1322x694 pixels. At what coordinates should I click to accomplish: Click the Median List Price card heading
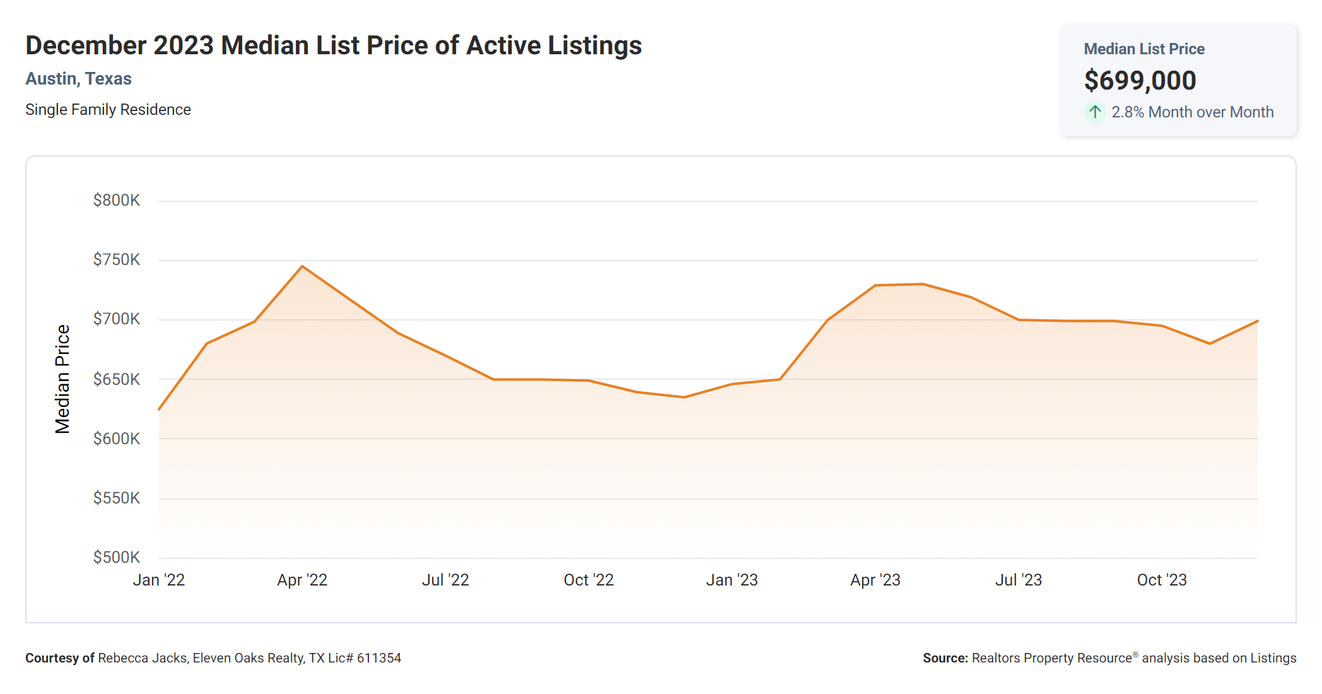click(1144, 49)
